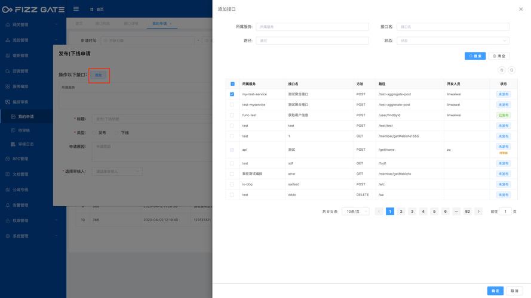The image size is (531, 298).
Task: Go to page 82 in pagination
Action: (x=468, y=212)
